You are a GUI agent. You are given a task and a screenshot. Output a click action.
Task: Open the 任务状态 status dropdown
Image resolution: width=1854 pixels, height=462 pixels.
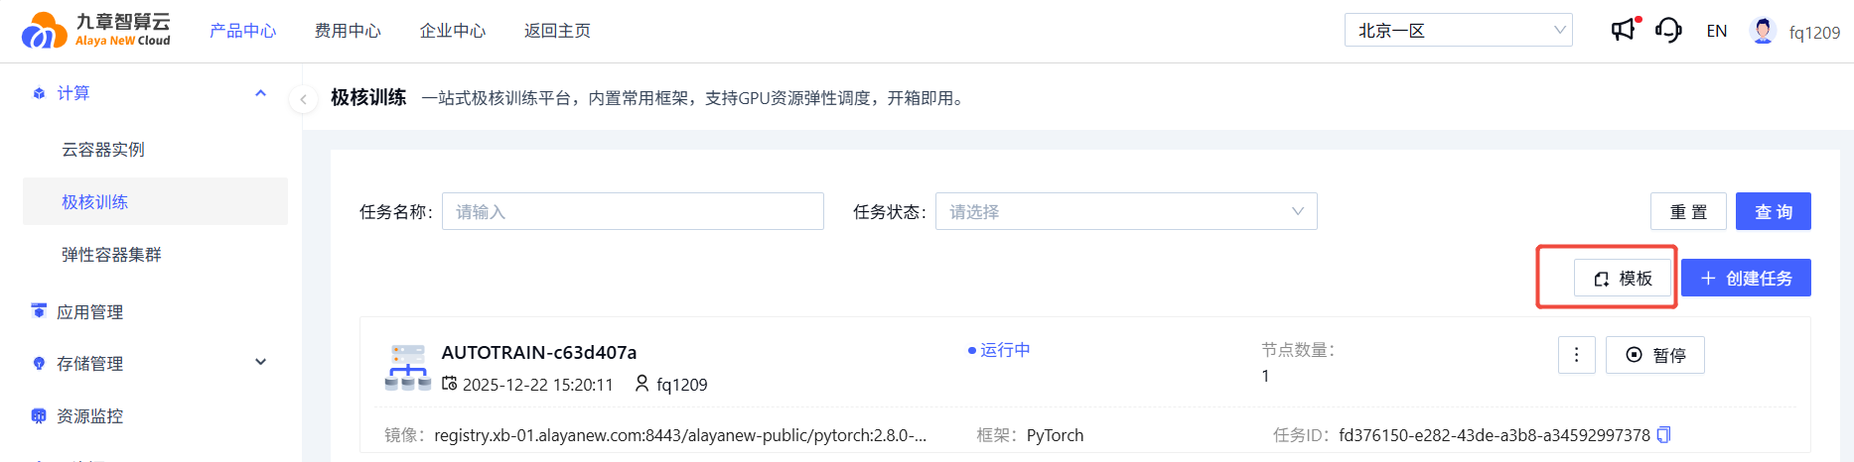click(x=1125, y=211)
